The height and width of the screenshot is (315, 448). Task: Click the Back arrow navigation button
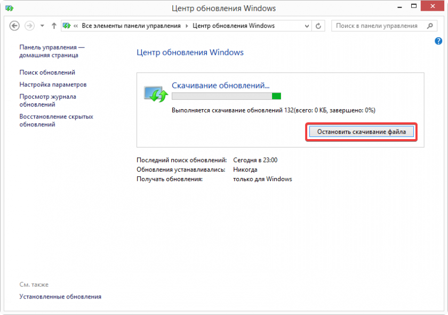pyautogui.click(x=14, y=26)
